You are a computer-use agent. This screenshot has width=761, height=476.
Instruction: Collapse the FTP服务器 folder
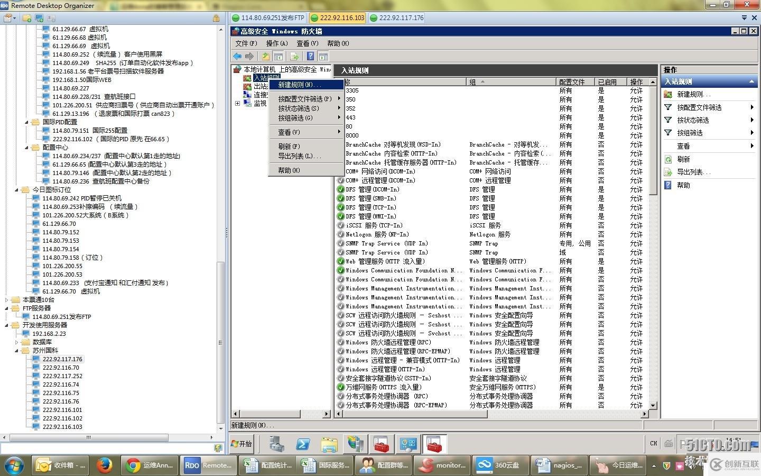[7, 308]
